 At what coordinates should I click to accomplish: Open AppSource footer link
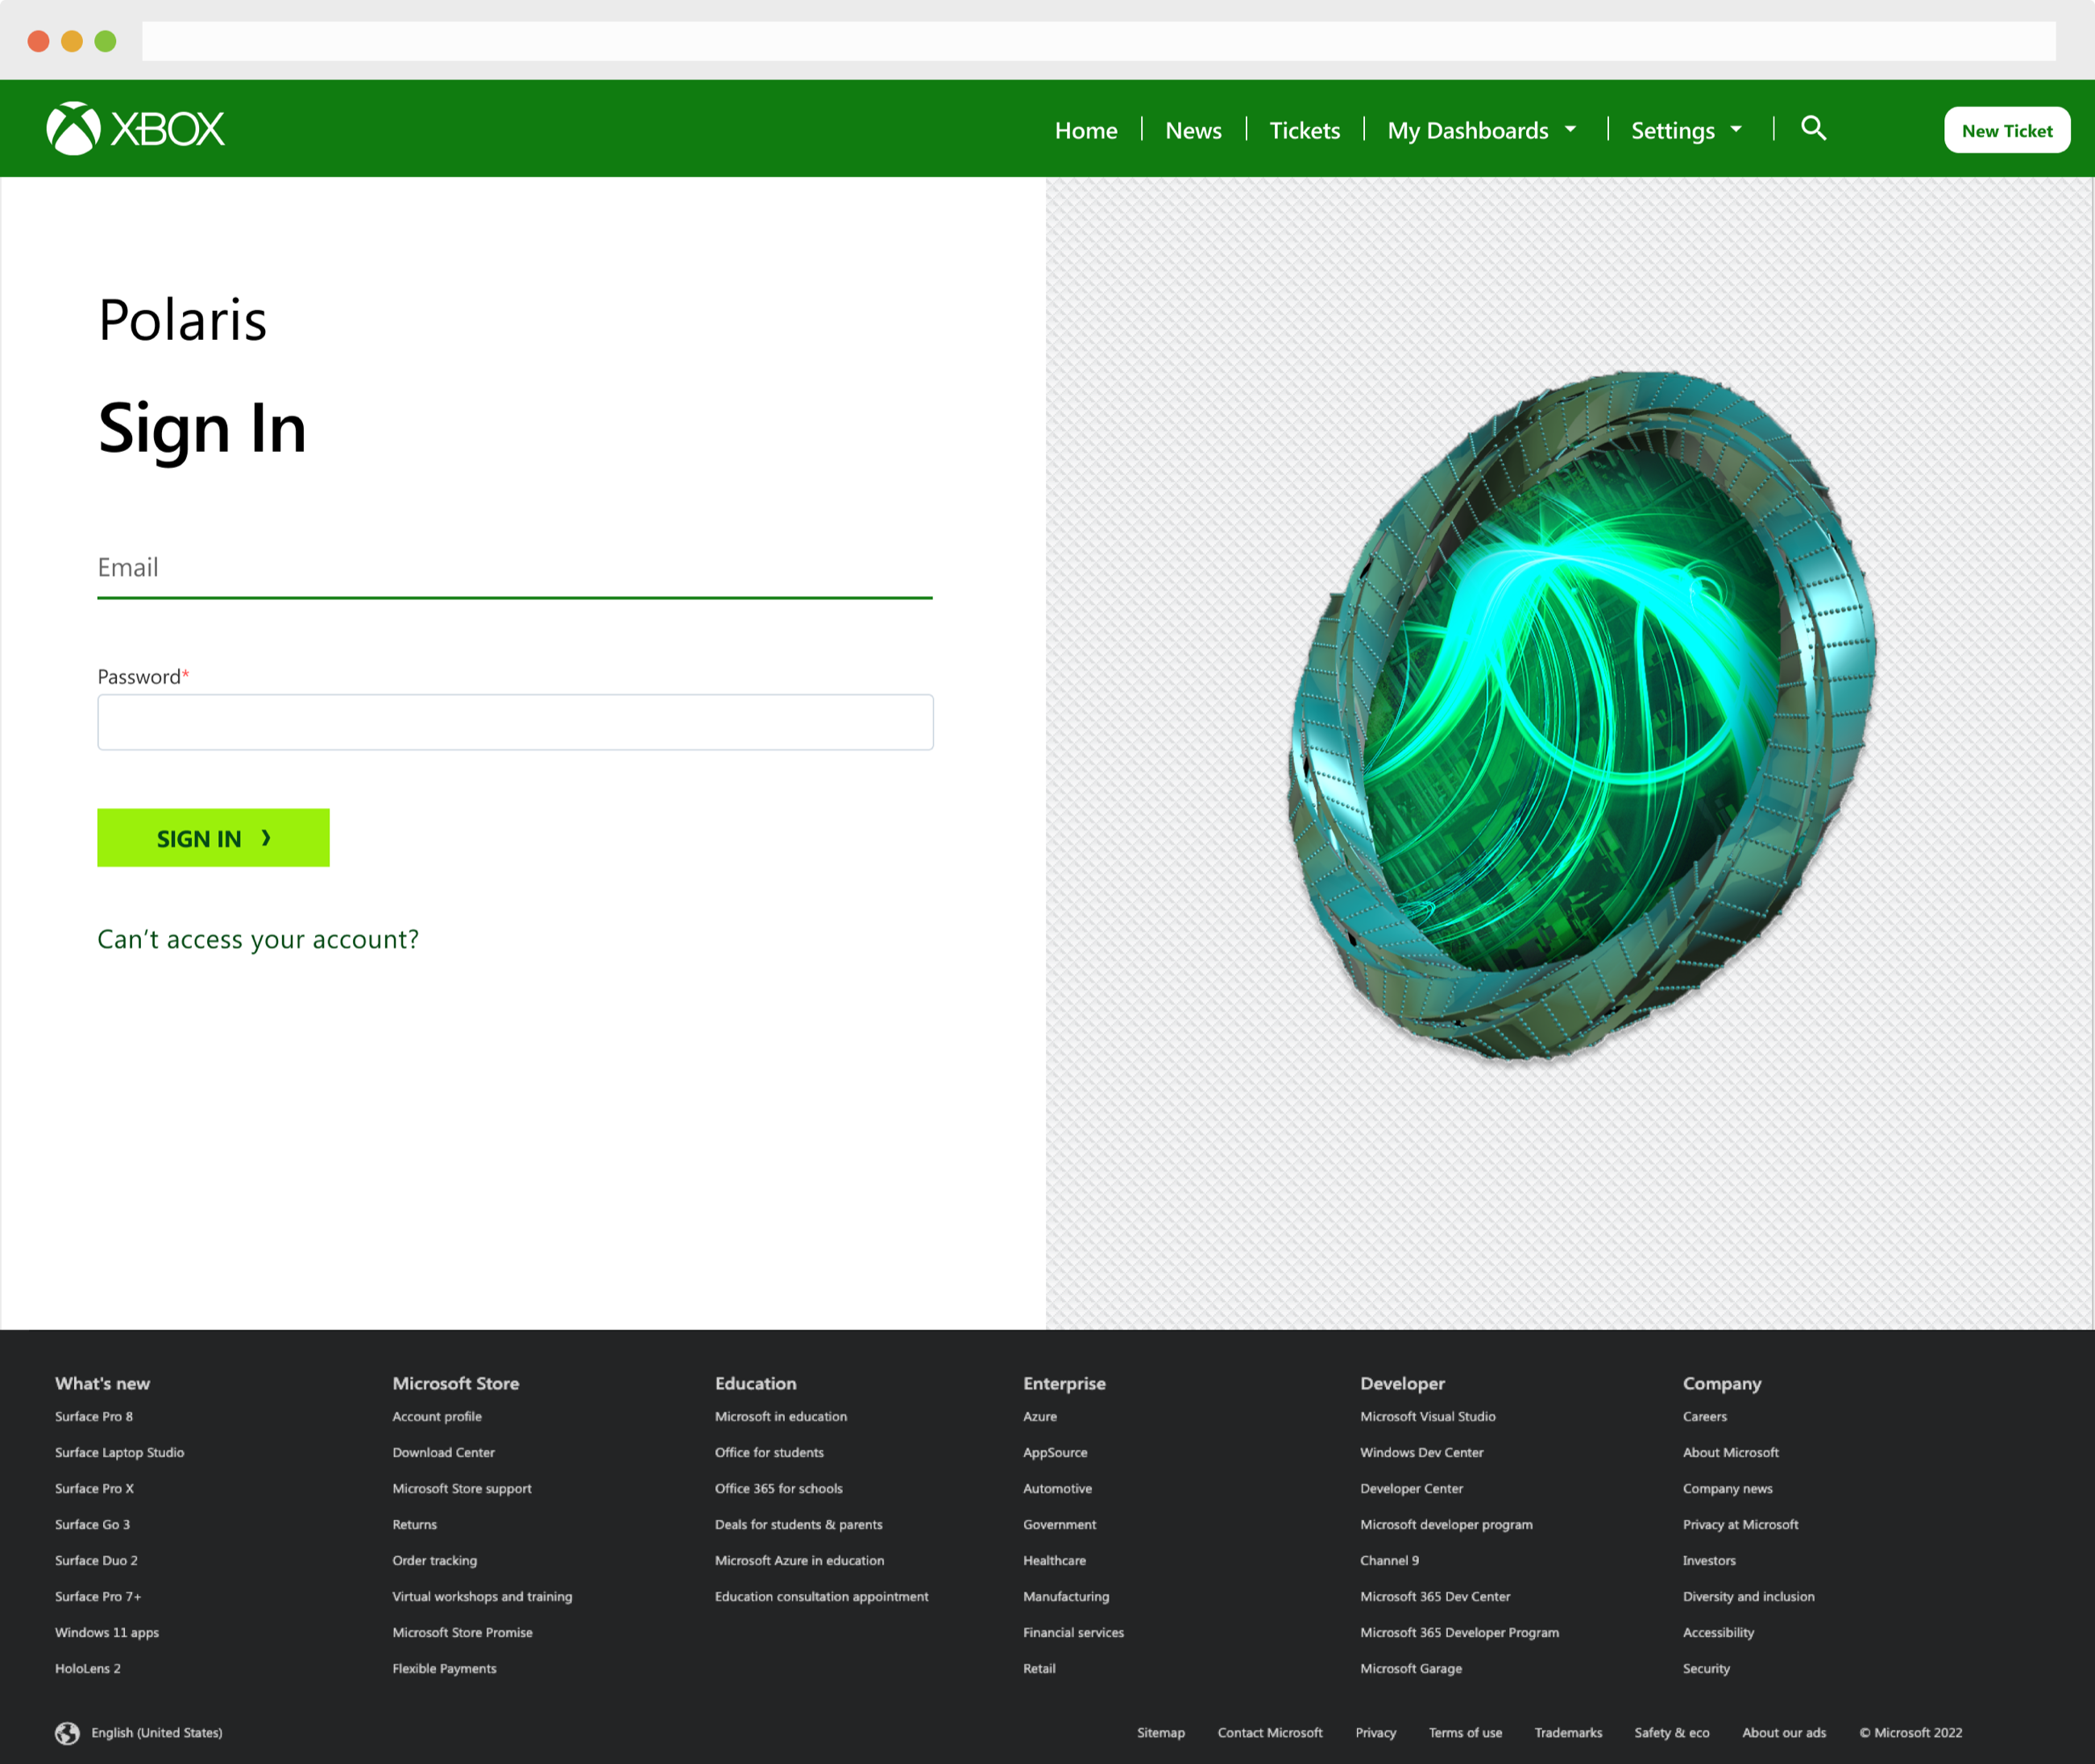pyautogui.click(x=1055, y=1453)
